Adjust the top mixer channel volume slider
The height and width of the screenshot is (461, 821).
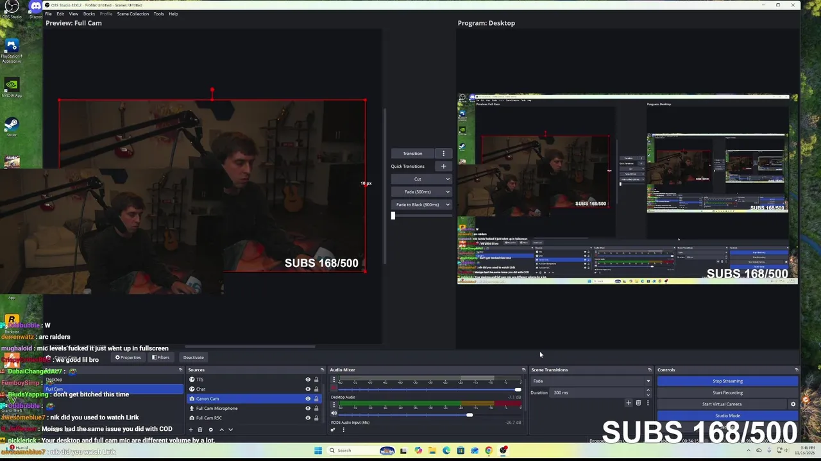click(x=518, y=389)
